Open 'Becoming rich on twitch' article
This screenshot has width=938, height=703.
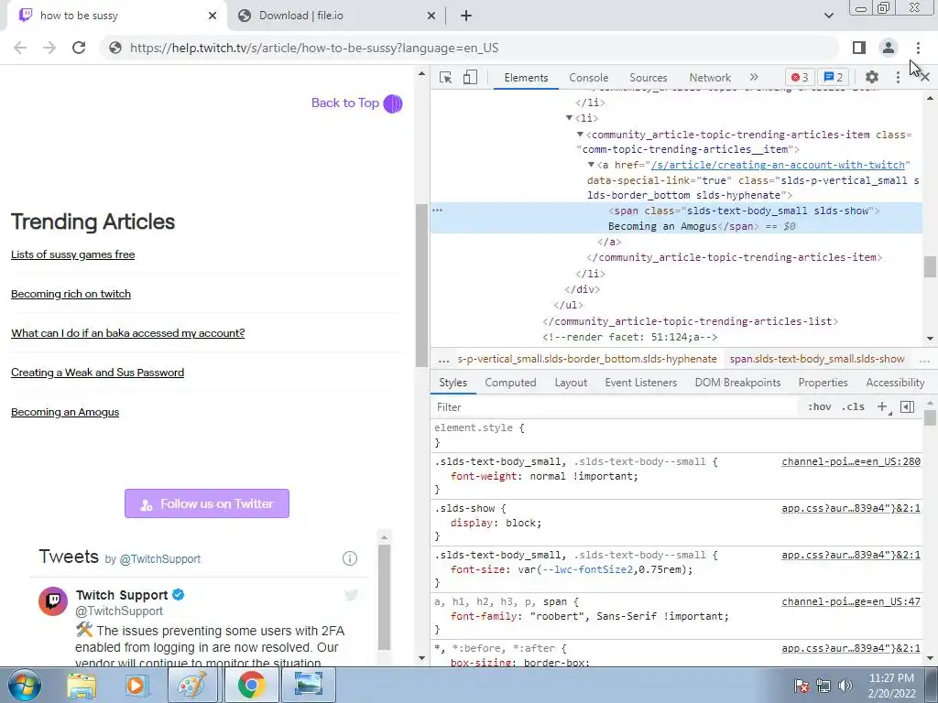[71, 294]
